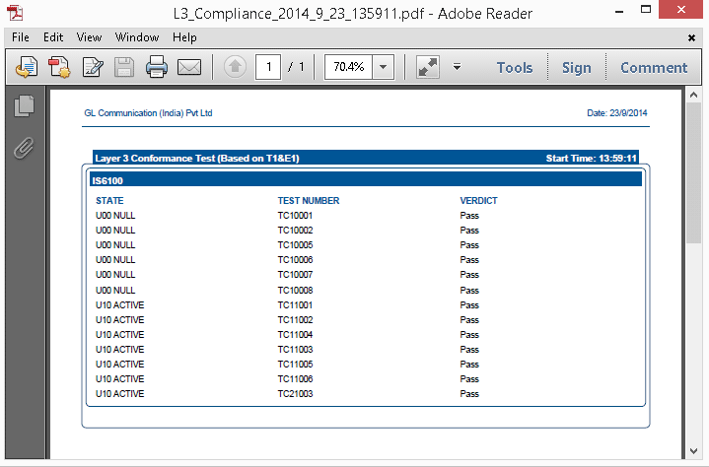Select test number TC11005

(295, 365)
